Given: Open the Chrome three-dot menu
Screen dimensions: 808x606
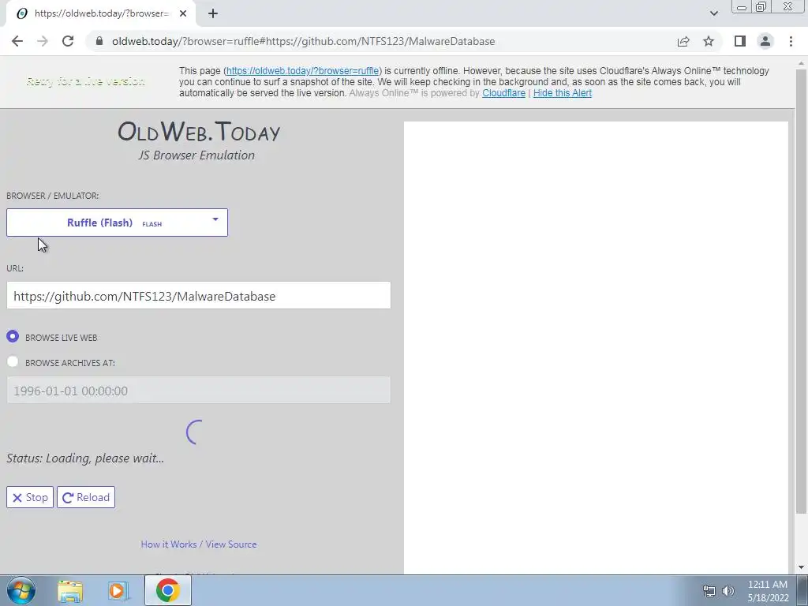Looking at the screenshot, I should pyautogui.click(x=791, y=41).
